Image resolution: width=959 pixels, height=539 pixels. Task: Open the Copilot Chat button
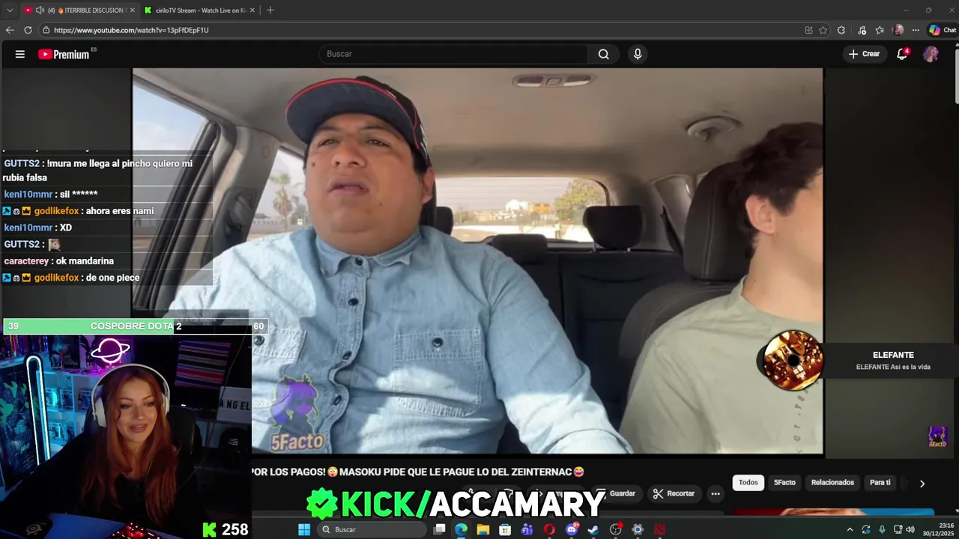pyautogui.click(x=943, y=30)
